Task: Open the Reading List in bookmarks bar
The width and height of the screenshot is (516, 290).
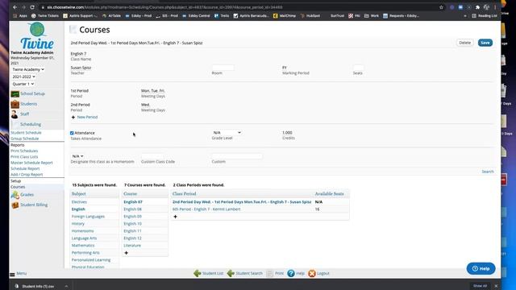Action: (x=484, y=16)
